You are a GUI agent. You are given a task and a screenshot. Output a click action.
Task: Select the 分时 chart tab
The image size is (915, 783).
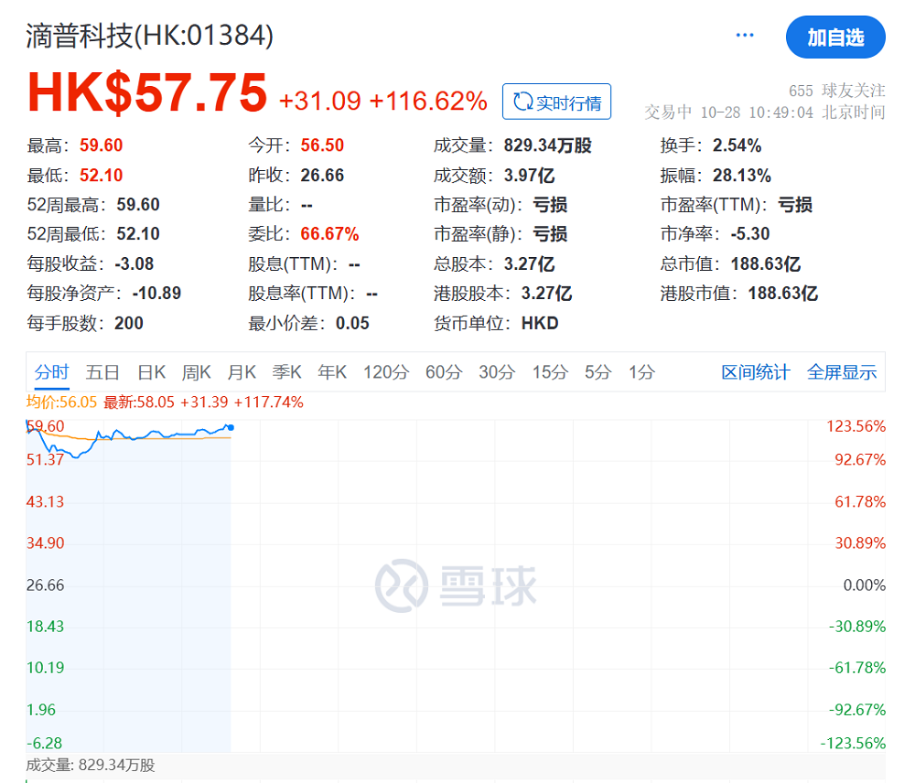point(51,372)
